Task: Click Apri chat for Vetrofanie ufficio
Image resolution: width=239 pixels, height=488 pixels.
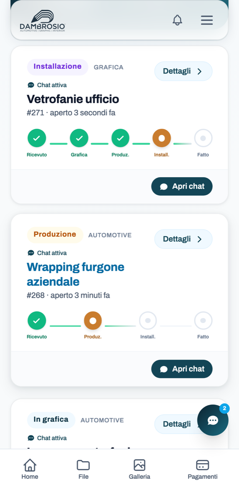Action: tap(182, 186)
